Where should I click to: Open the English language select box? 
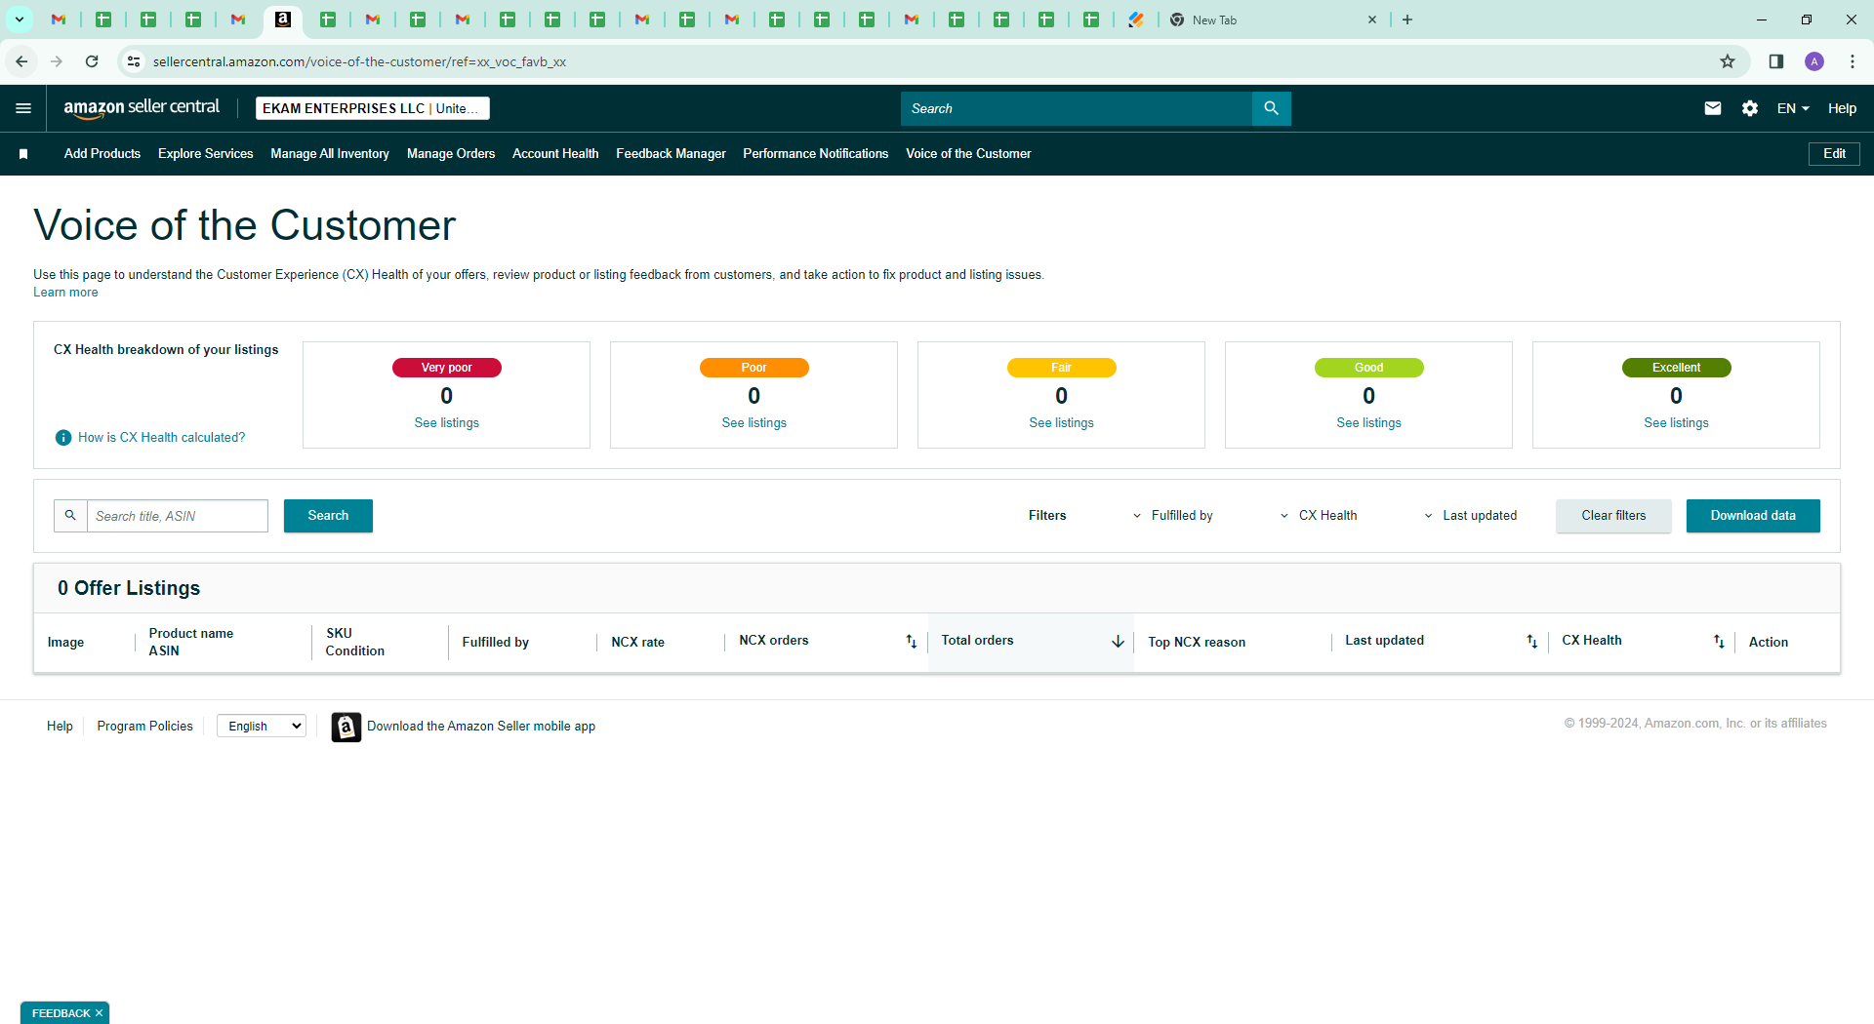[262, 727]
